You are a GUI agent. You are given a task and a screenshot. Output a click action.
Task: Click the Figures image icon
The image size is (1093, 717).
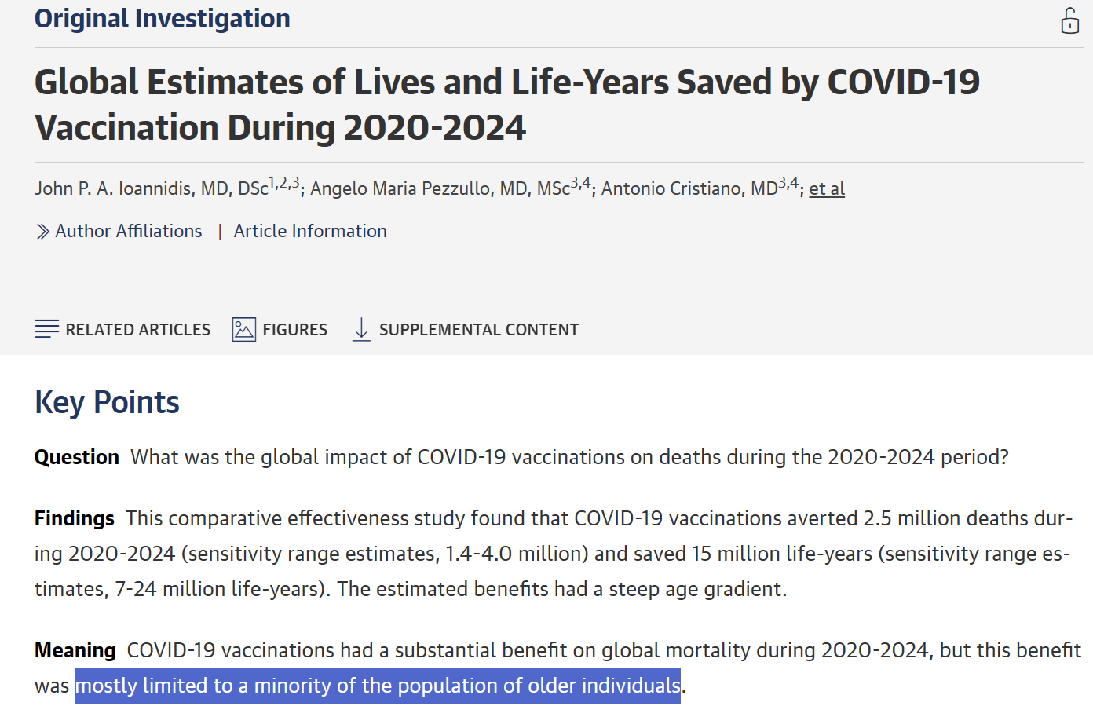(244, 329)
